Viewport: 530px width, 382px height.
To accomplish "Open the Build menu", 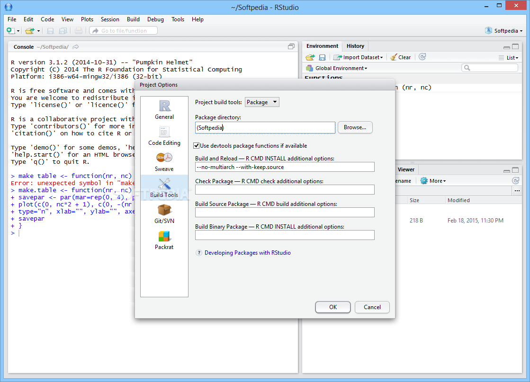I will pyautogui.click(x=133, y=19).
